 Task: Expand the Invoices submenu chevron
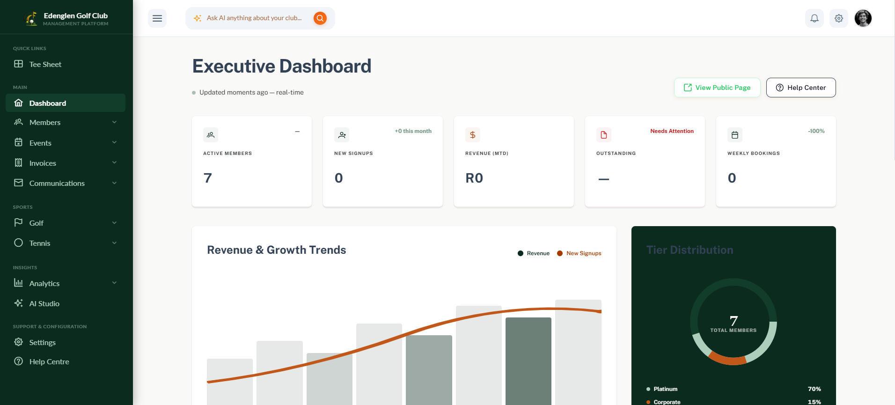[x=114, y=162]
